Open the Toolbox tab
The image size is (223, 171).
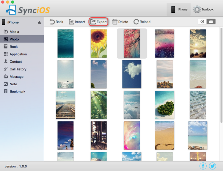(203, 10)
